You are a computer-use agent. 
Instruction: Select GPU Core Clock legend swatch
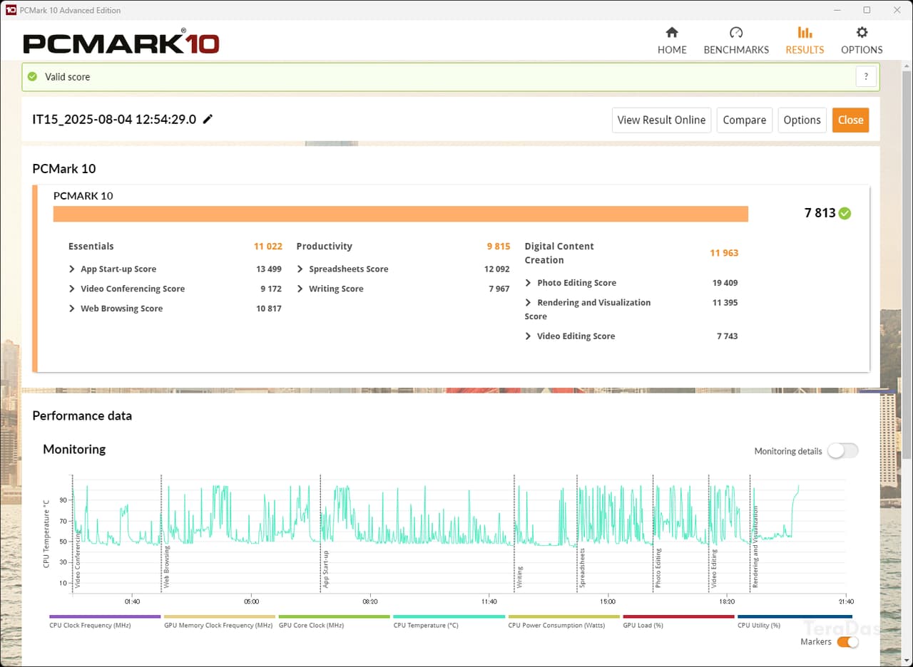point(335,616)
